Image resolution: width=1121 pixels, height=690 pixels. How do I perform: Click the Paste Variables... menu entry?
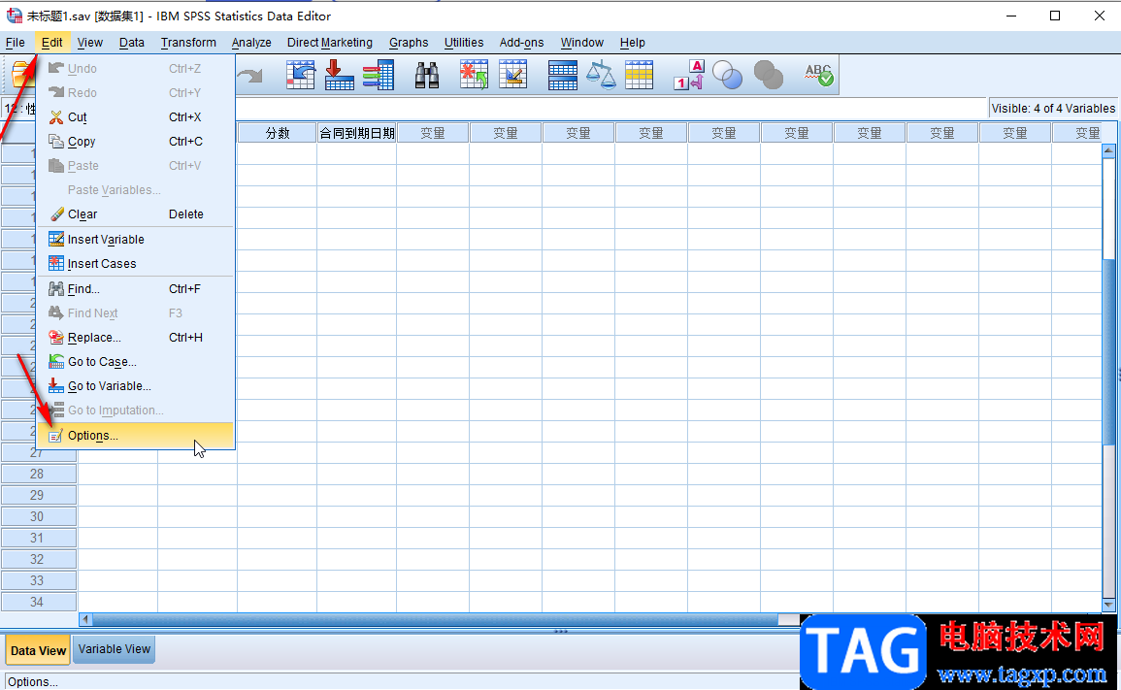135,190
